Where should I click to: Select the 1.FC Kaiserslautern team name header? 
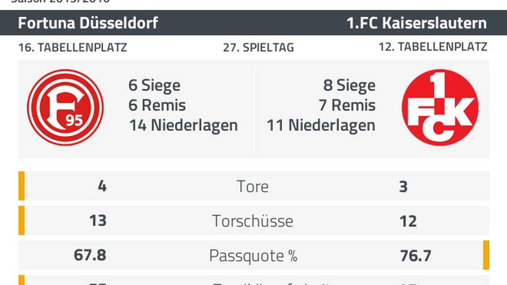[416, 23]
